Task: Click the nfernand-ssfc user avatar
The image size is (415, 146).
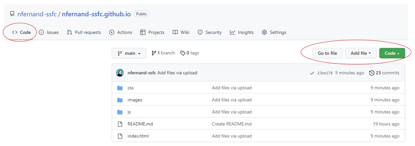Action: click(120, 73)
